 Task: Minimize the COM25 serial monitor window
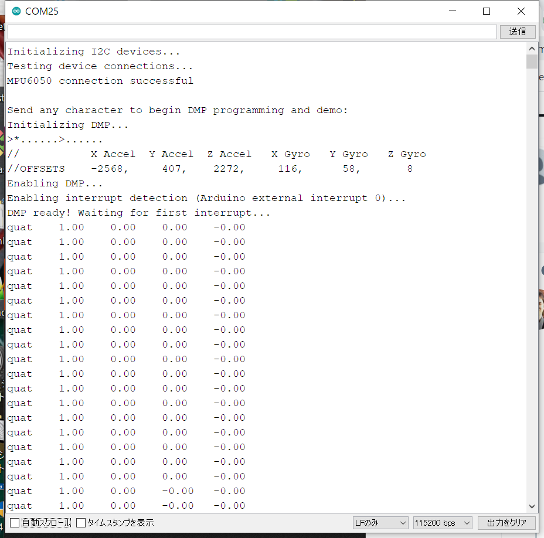452,11
